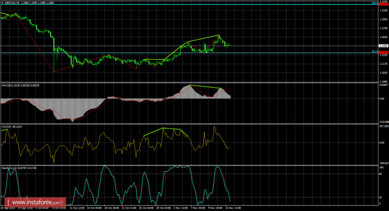Select the cyan 261.8 Fibonacci level label
The width and height of the screenshot is (389, 211).
[374, 52]
